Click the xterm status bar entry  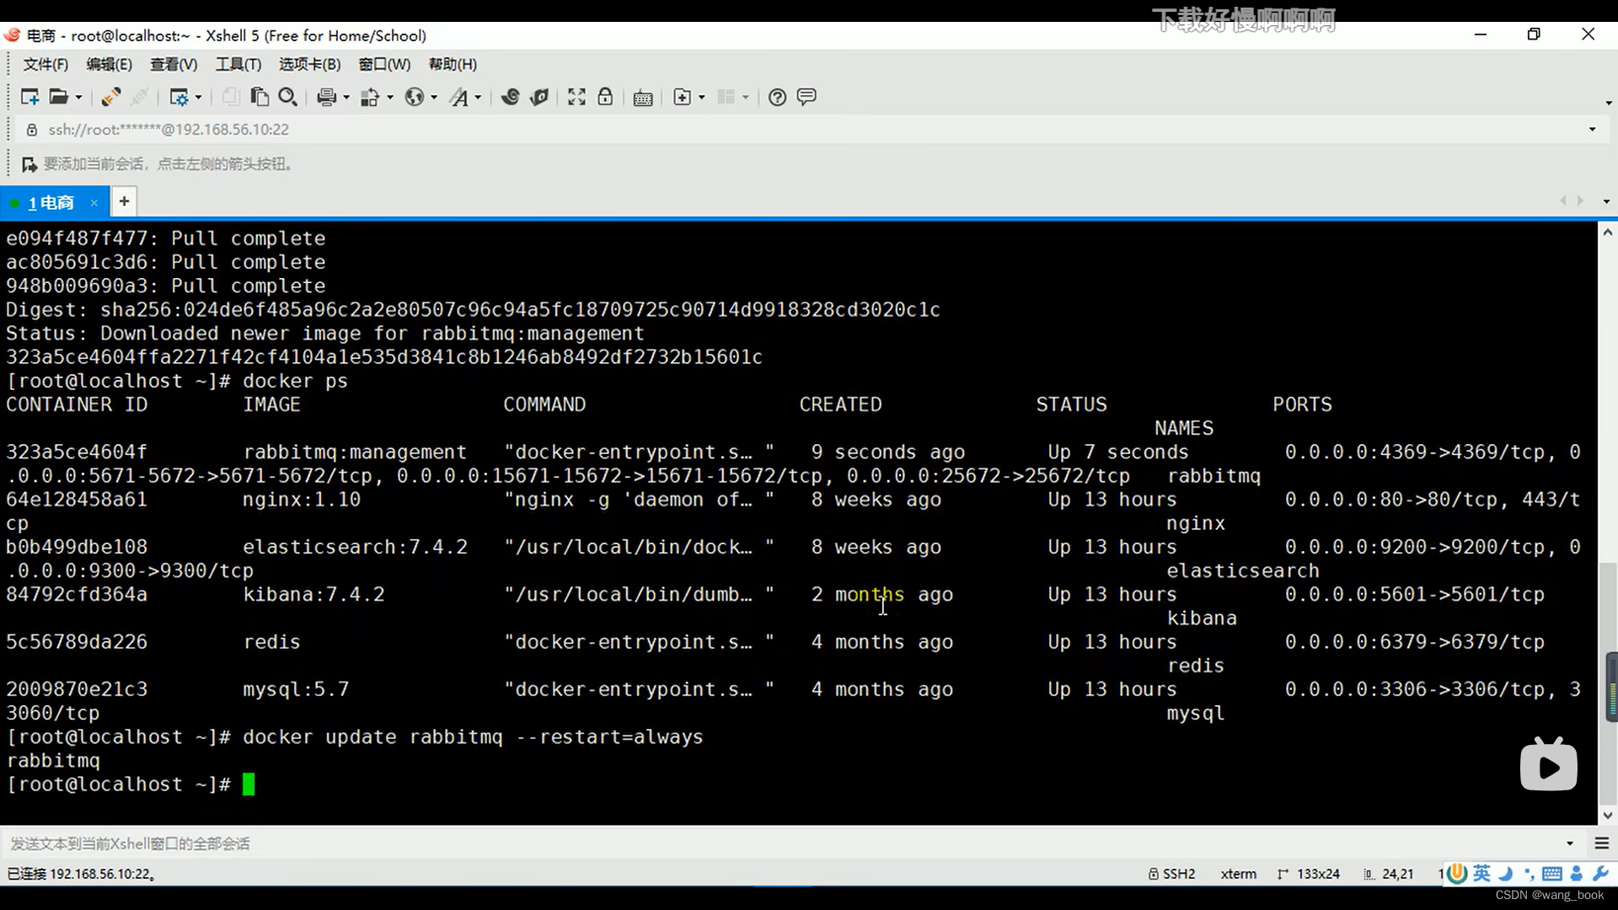click(1238, 875)
